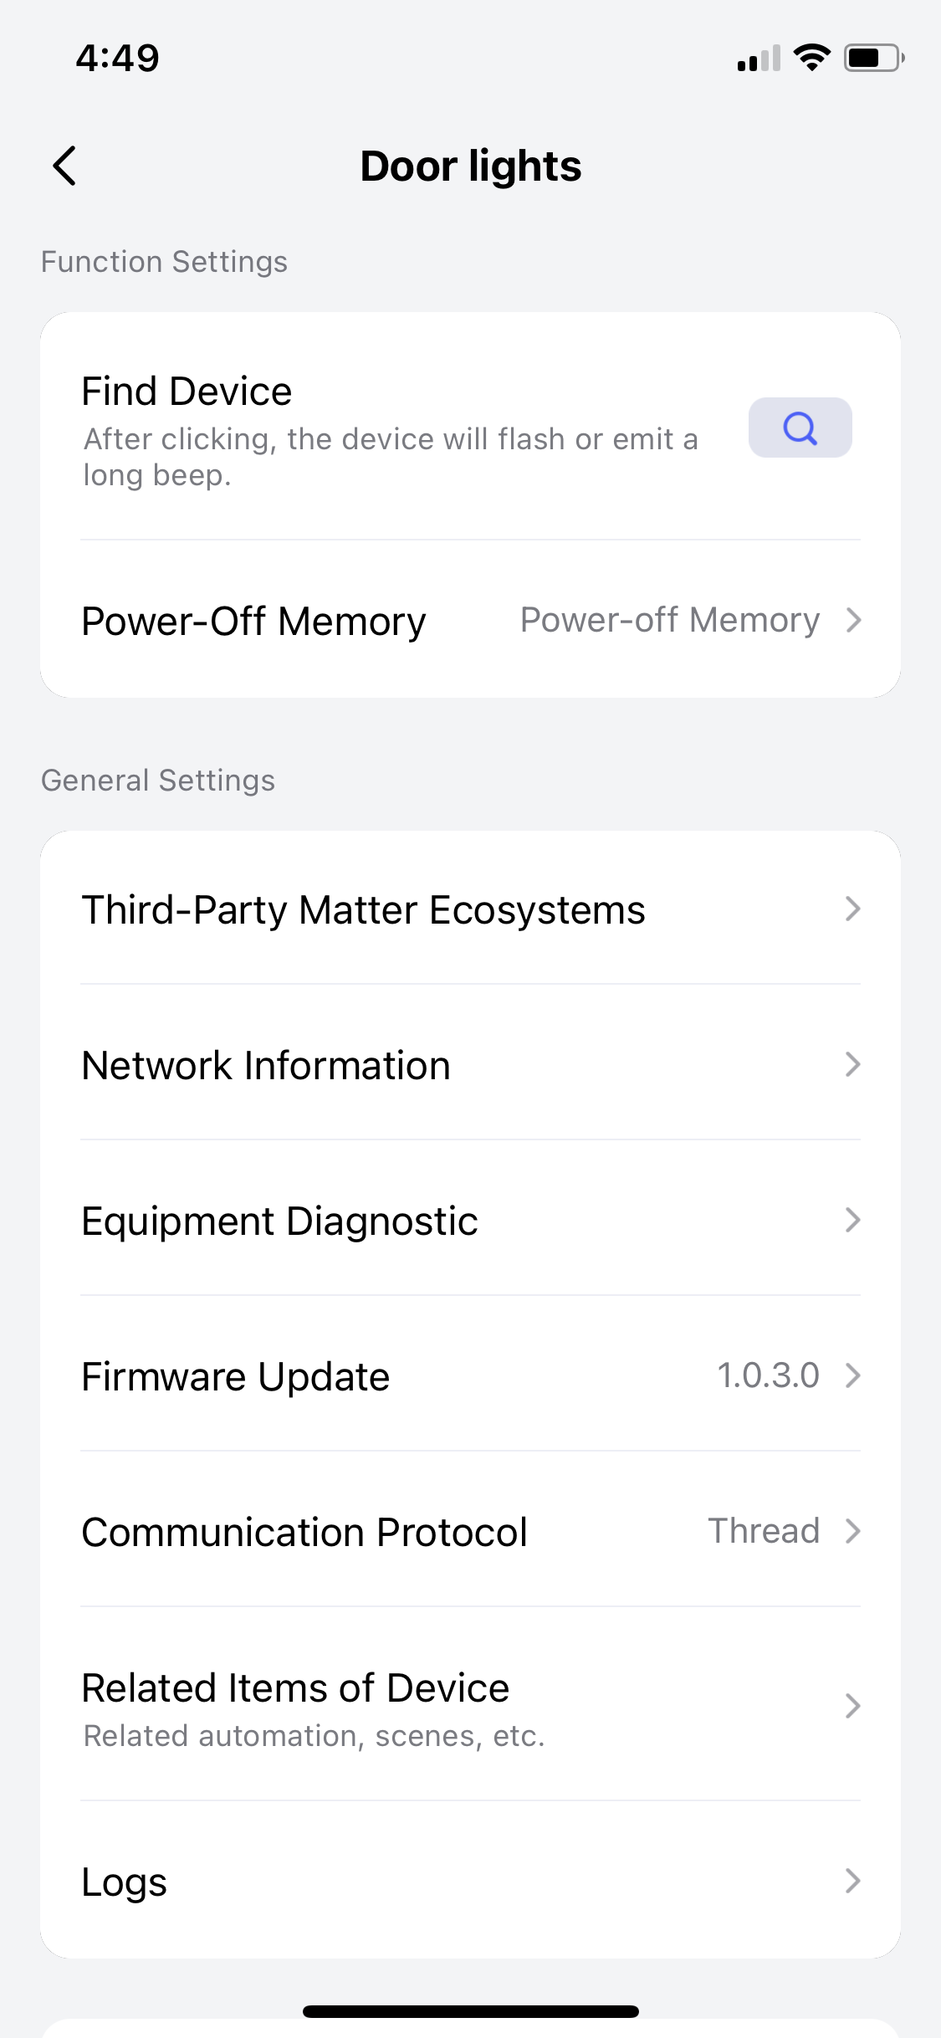Viewport: 941px width, 2038px height.
Task: View the device Logs
Action: (x=125, y=1882)
